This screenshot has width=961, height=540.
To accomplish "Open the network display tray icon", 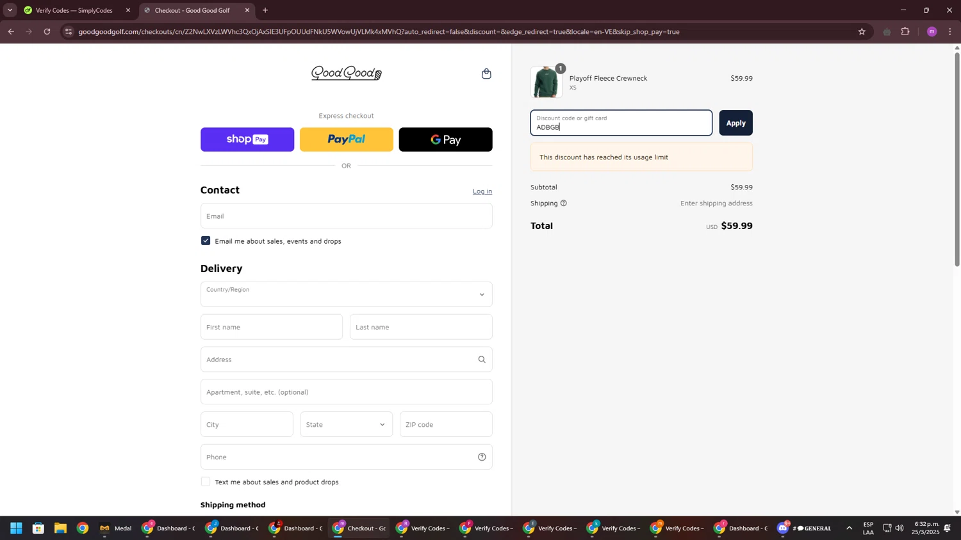I will coord(887,528).
